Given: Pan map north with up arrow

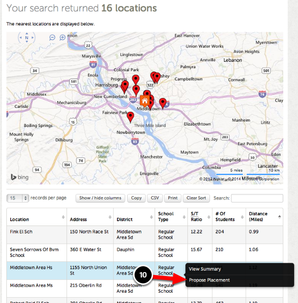Looking at the screenshot, I should point(26,33).
